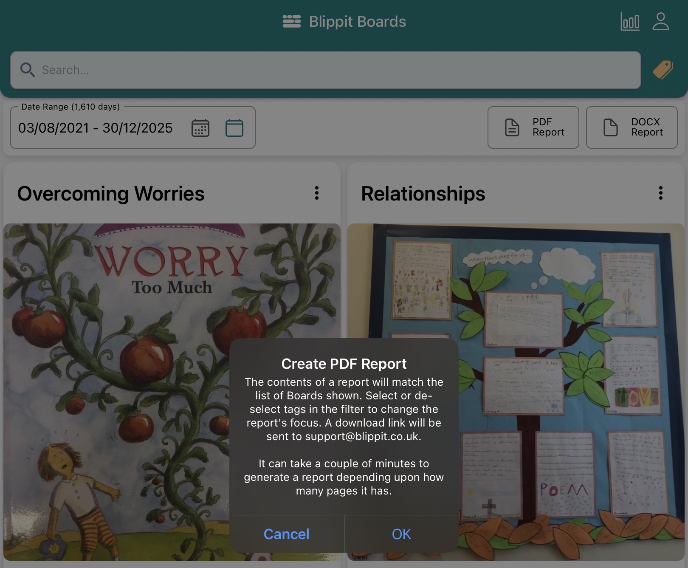Confirm report creation with OK
Viewport: 688px width, 568px height.
(x=400, y=534)
